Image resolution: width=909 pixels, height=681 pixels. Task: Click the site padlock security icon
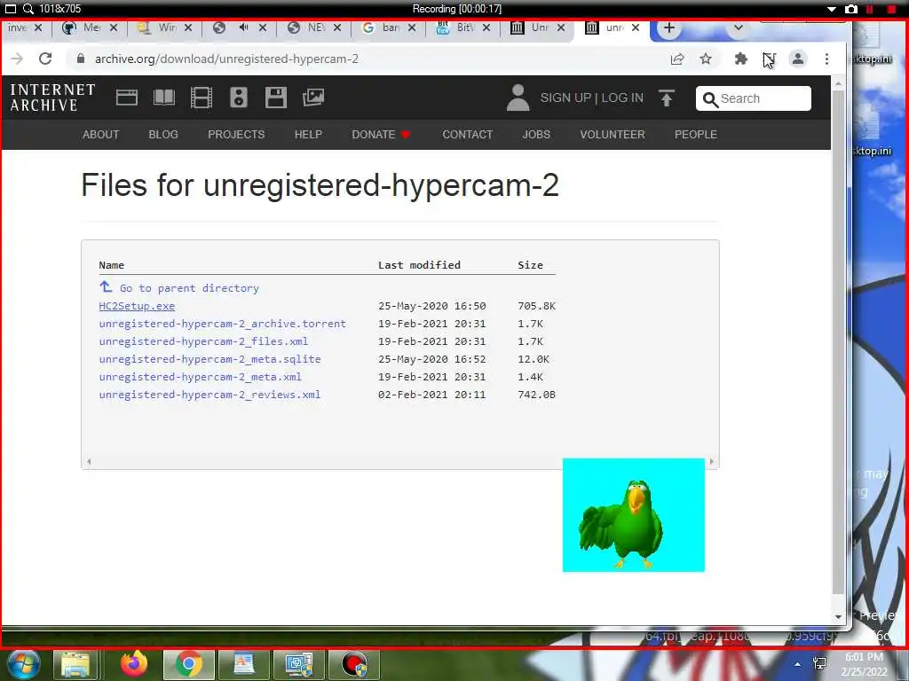point(81,59)
